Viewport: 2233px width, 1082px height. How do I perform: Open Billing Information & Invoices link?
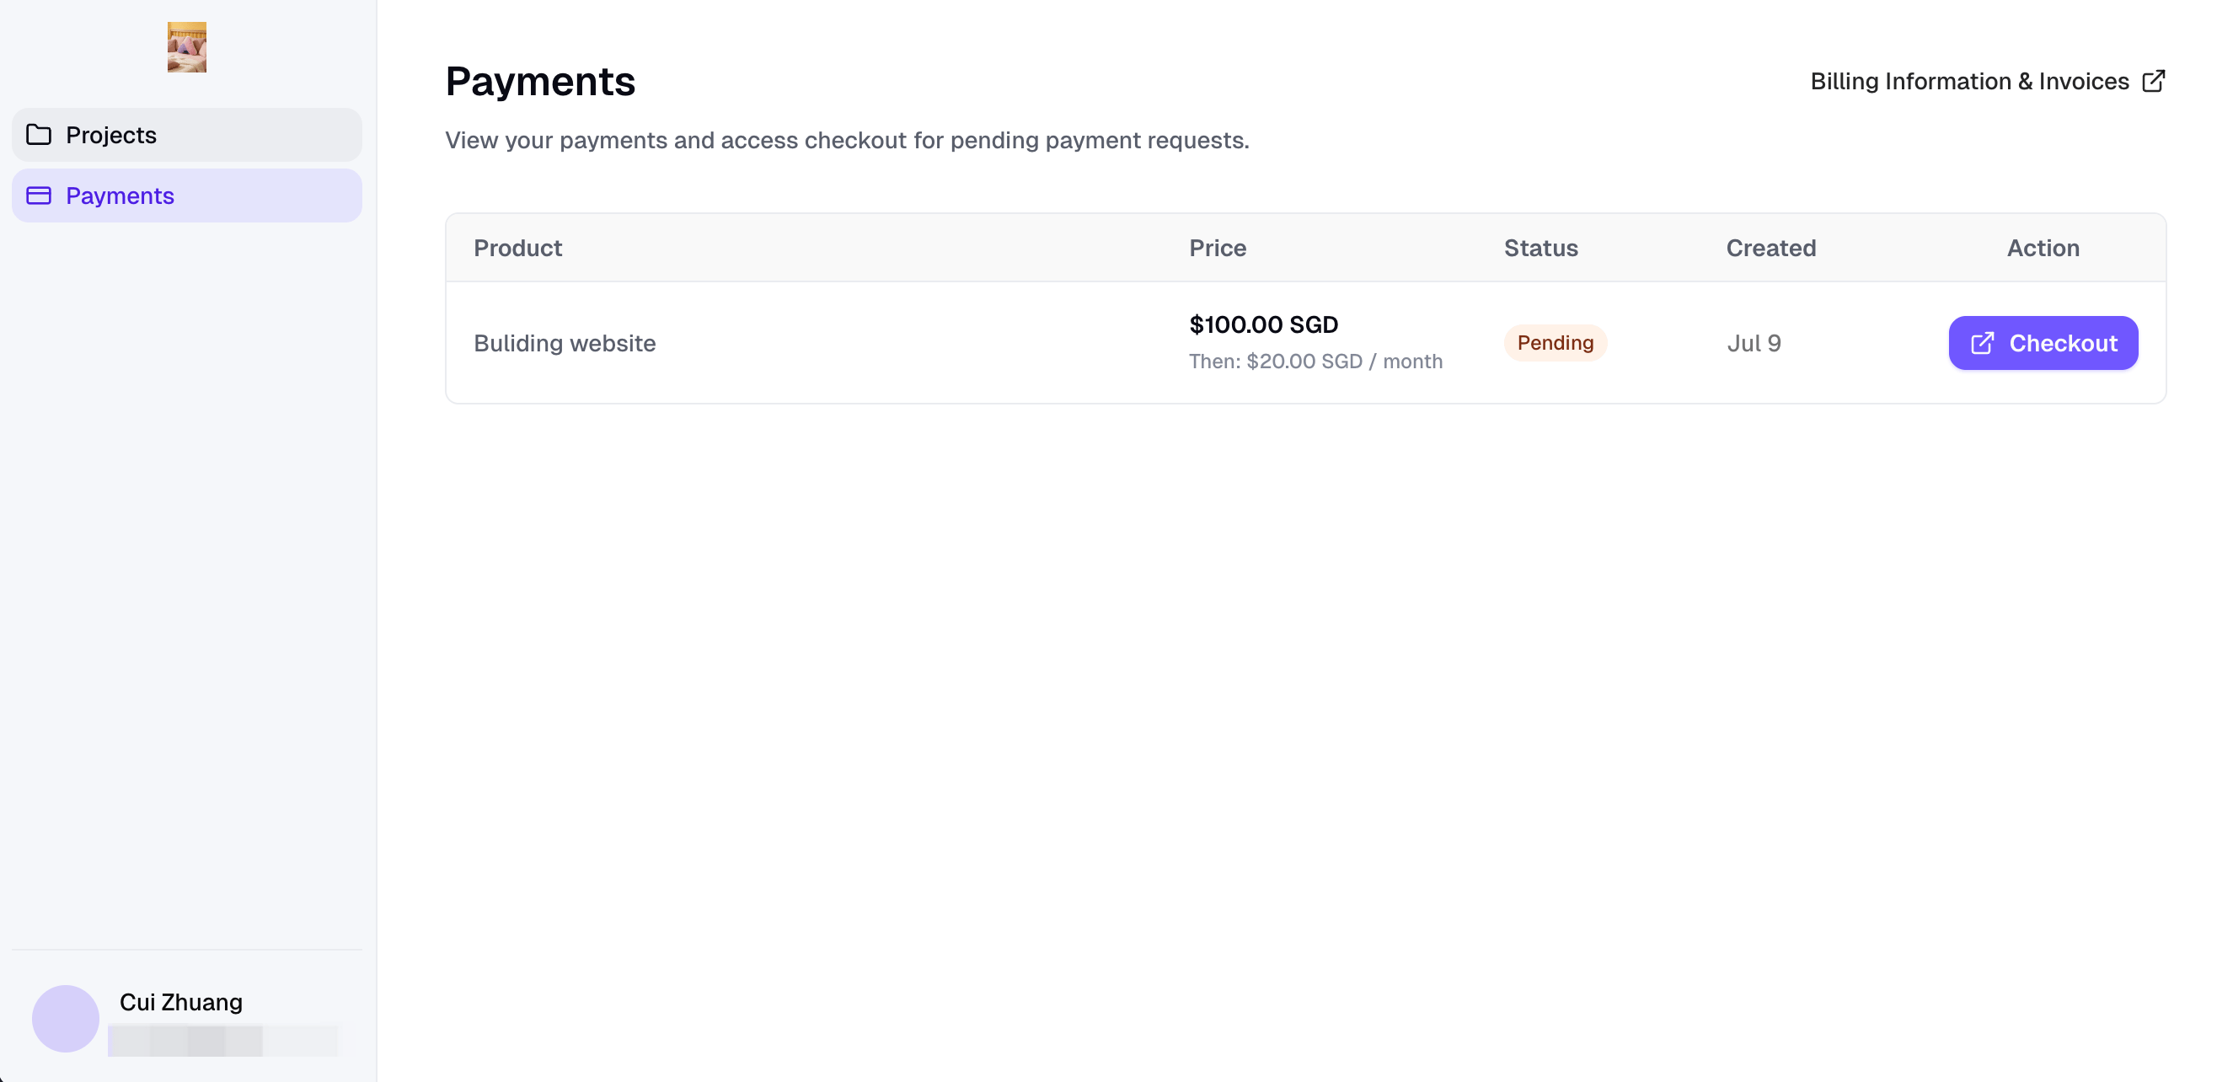[x=1988, y=82]
